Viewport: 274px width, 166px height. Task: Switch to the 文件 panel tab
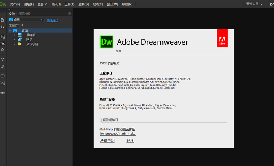point(12,14)
